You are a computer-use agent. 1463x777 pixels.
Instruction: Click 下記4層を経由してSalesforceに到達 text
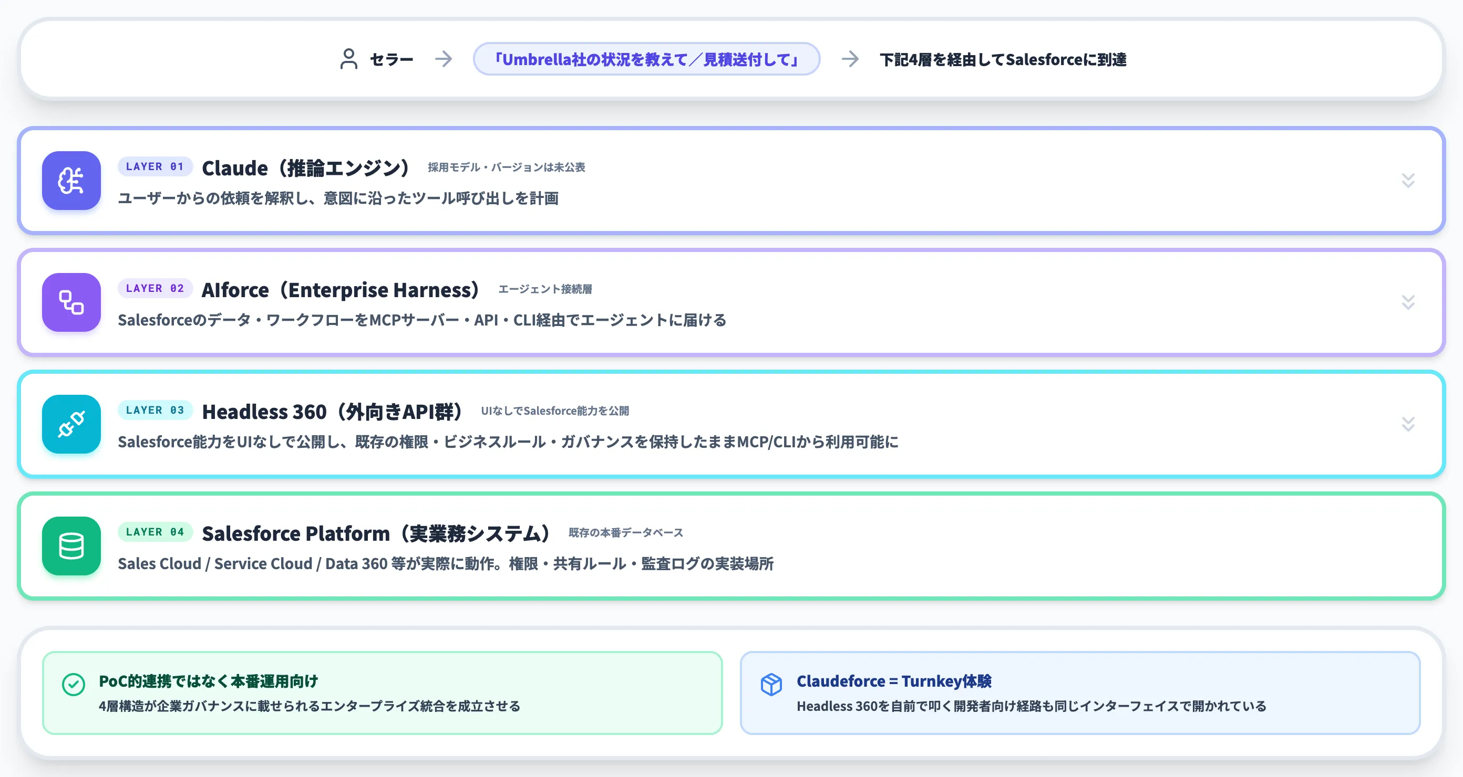click(1003, 60)
